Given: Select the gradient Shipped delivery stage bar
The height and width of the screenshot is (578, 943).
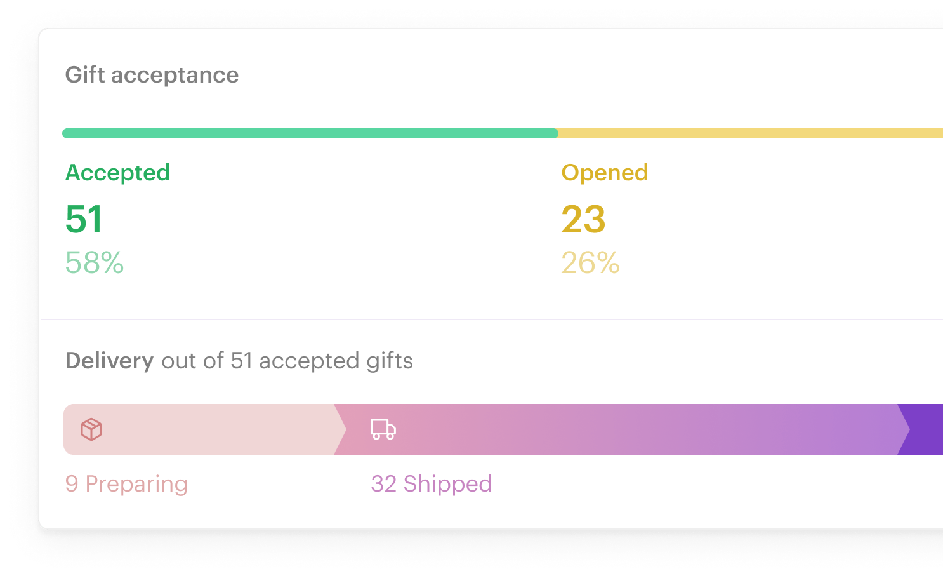Looking at the screenshot, I should [622, 429].
